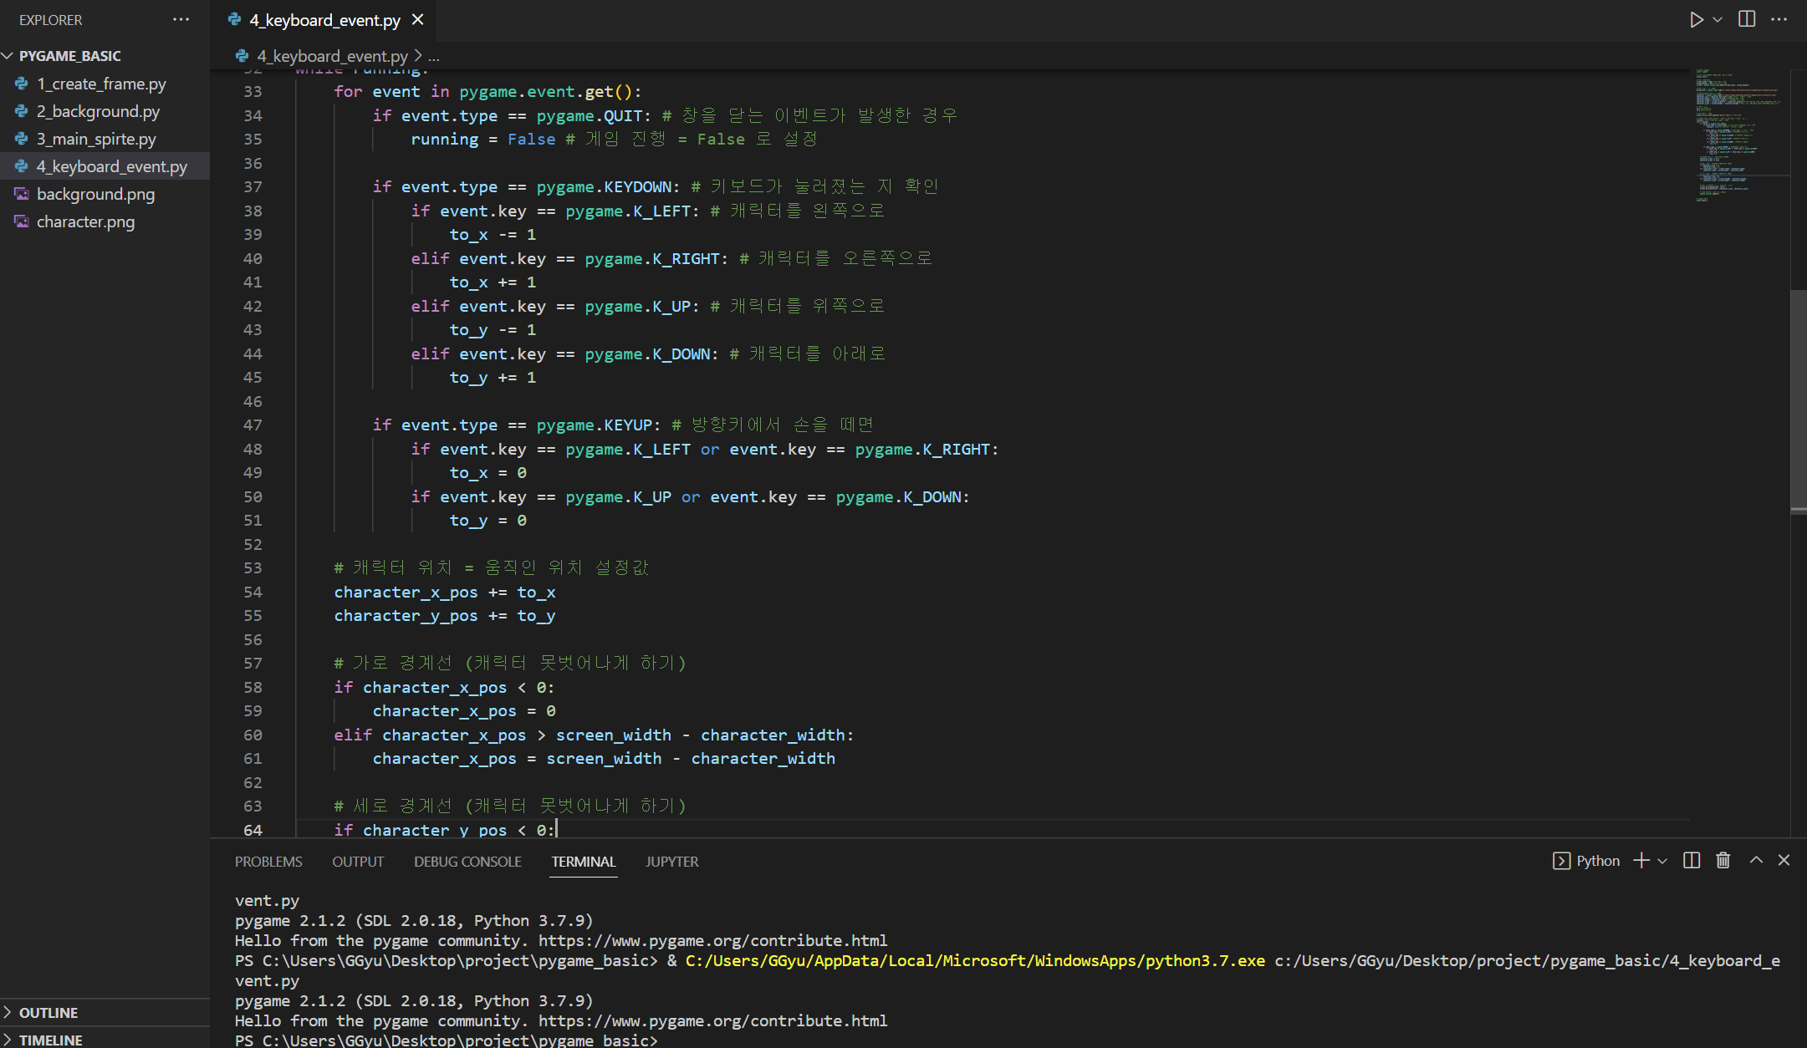Image resolution: width=1807 pixels, height=1048 pixels.
Task: Split the terminal panel
Action: click(x=1692, y=860)
